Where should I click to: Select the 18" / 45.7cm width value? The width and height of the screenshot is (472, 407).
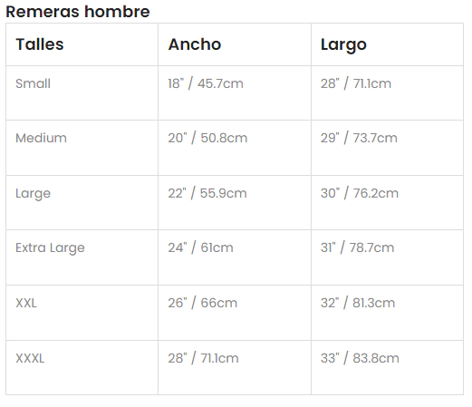click(206, 83)
